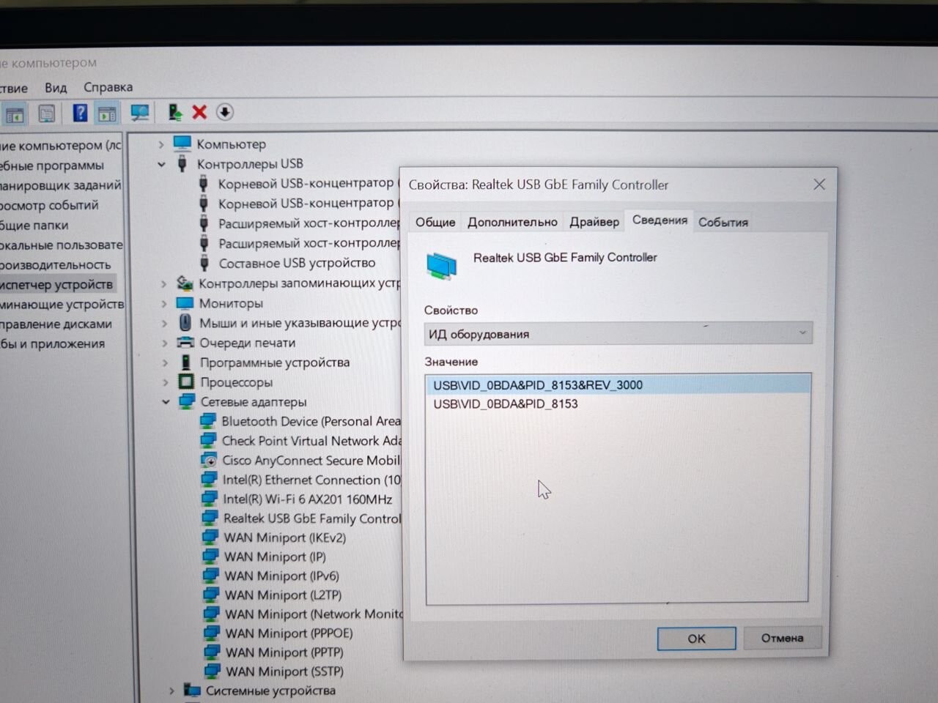Expand the Очереди печати node
The image size is (938, 703).
point(164,343)
